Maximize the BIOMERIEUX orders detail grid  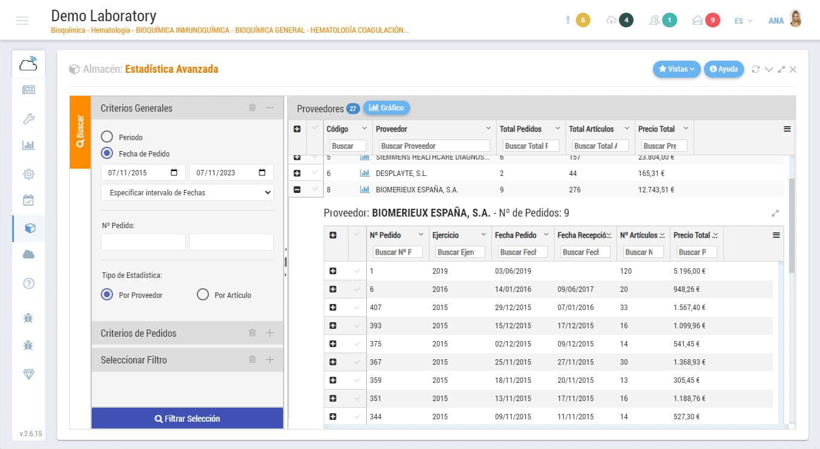[x=776, y=214]
